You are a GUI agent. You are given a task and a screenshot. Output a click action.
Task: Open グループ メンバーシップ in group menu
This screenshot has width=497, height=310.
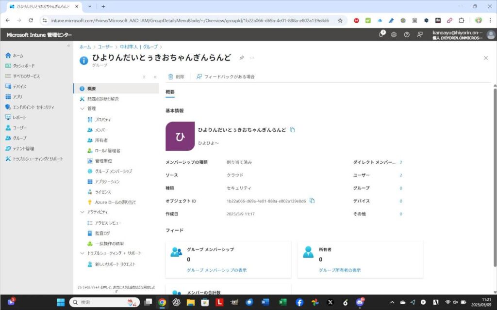(x=110, y=171)
